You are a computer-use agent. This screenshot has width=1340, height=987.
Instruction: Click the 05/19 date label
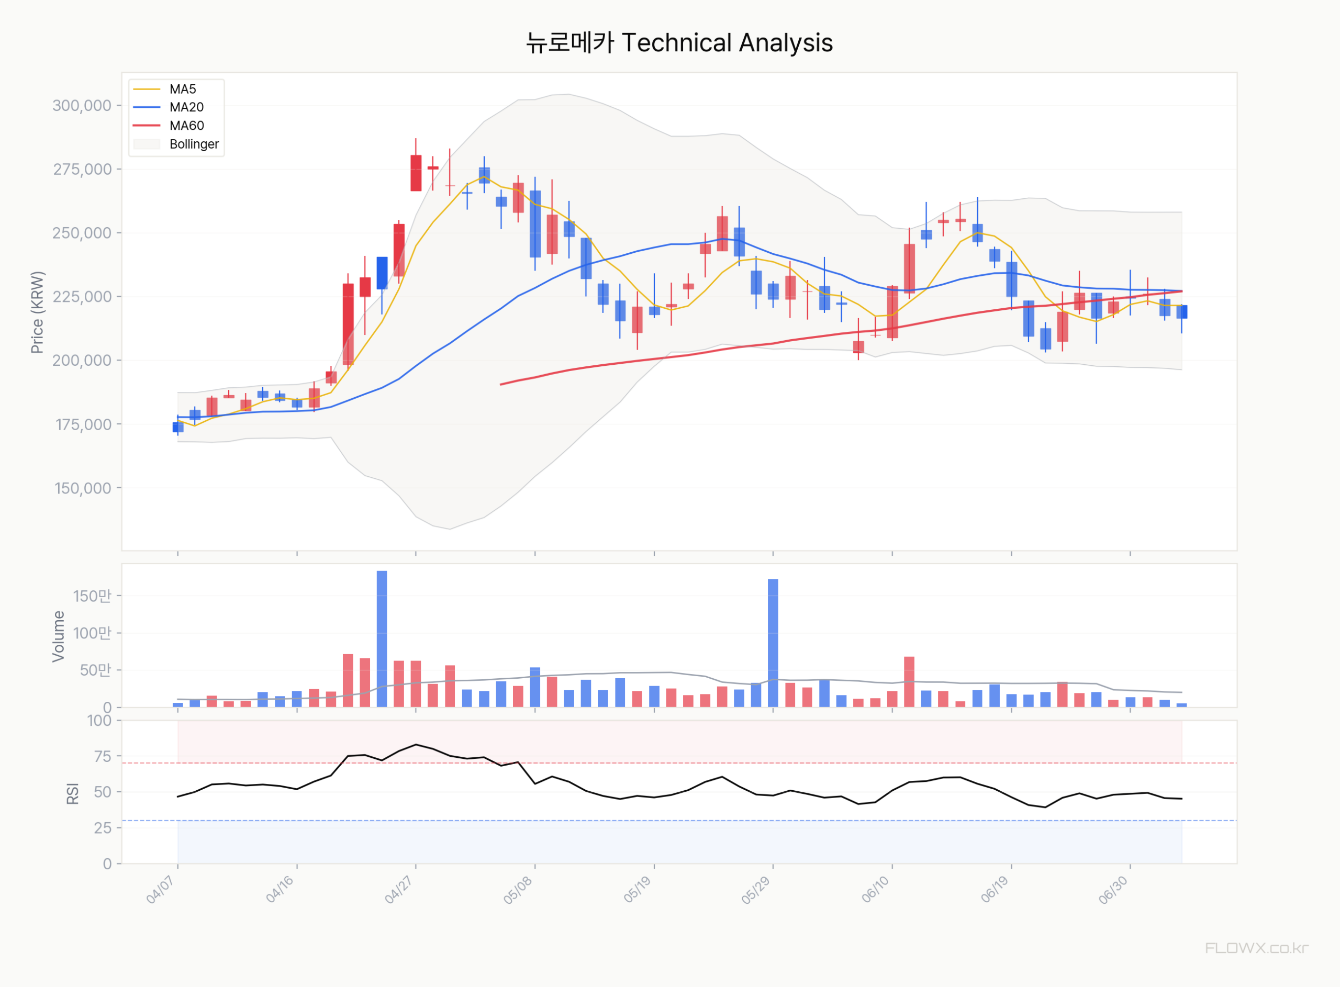click(x=638, y=890)
